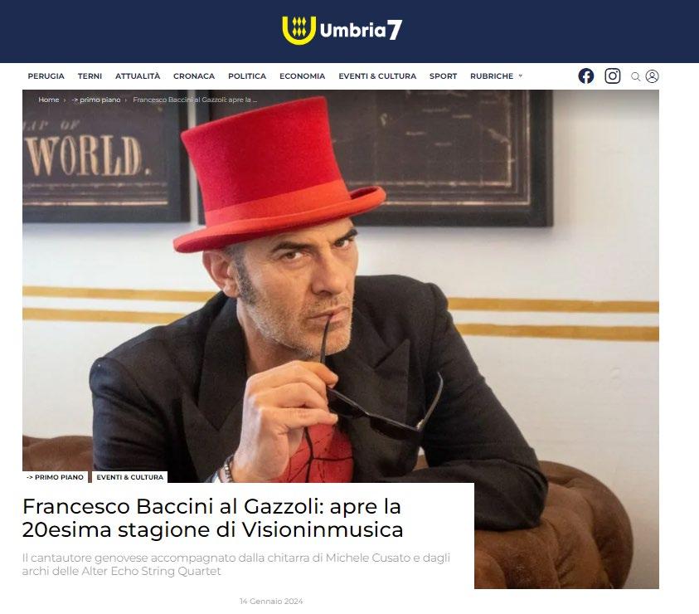This screenshot has width=699, height=614.
Task: Click the article's featured photo
Action: point(341,285)
